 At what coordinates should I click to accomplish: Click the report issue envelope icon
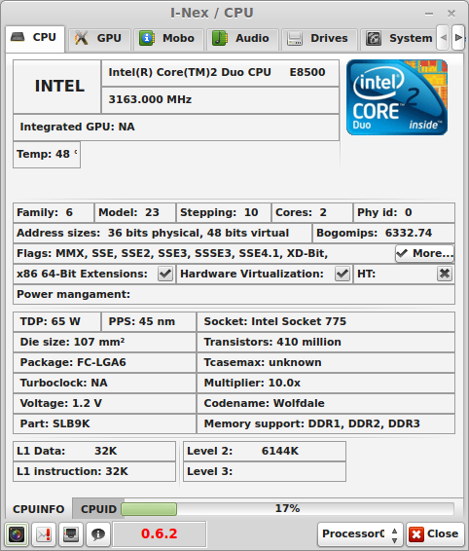click(44, 534)
